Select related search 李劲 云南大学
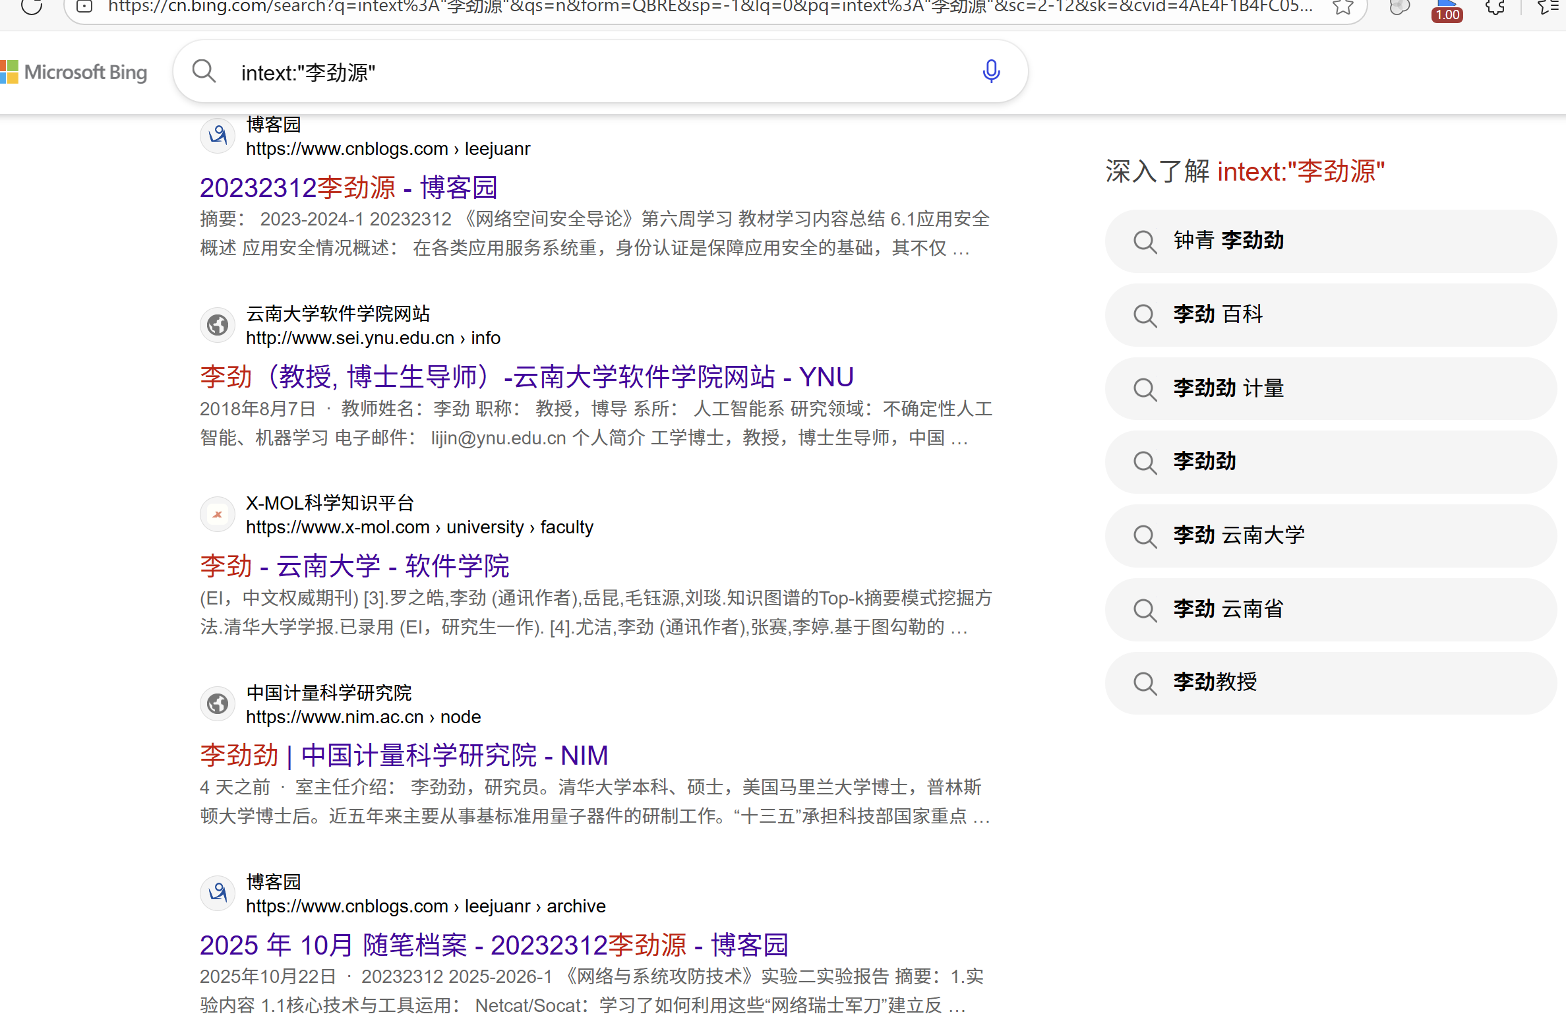The image size is (1566, 1035). [1238, 535]
